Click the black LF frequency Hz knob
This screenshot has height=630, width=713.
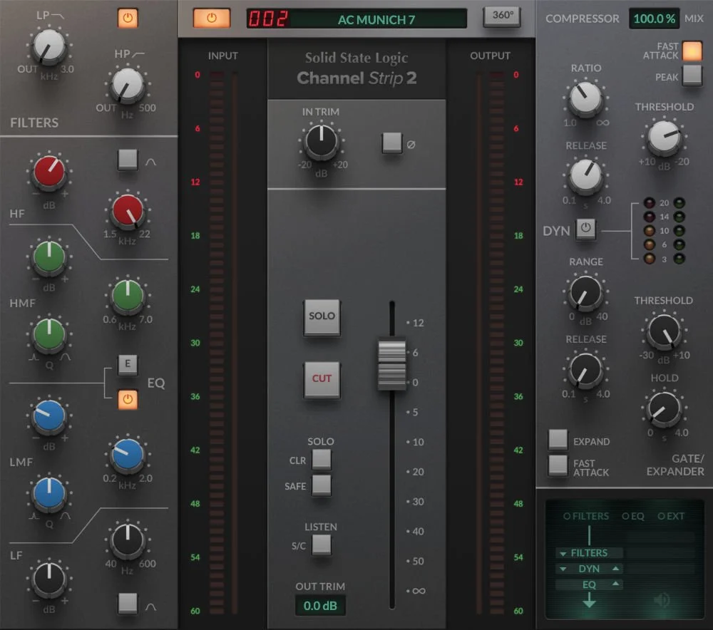(128, 539)
